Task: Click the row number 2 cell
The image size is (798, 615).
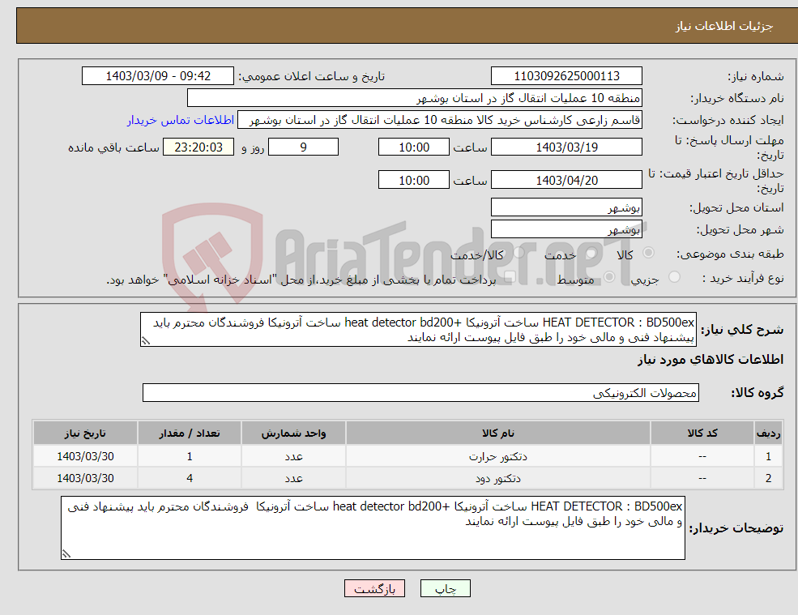Action: 769,478
